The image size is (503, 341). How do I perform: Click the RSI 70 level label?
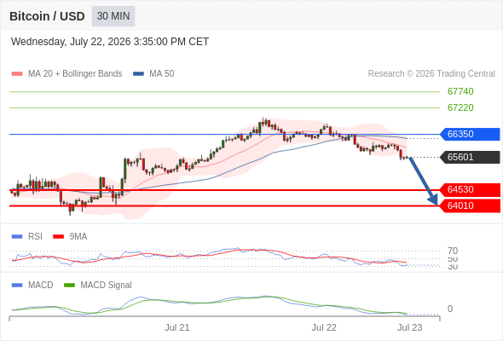tap(453, 251)
